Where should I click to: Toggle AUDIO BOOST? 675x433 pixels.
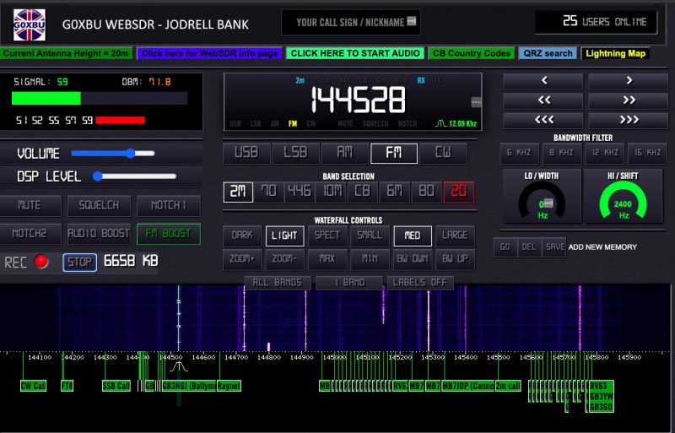[x=99, y=234]
